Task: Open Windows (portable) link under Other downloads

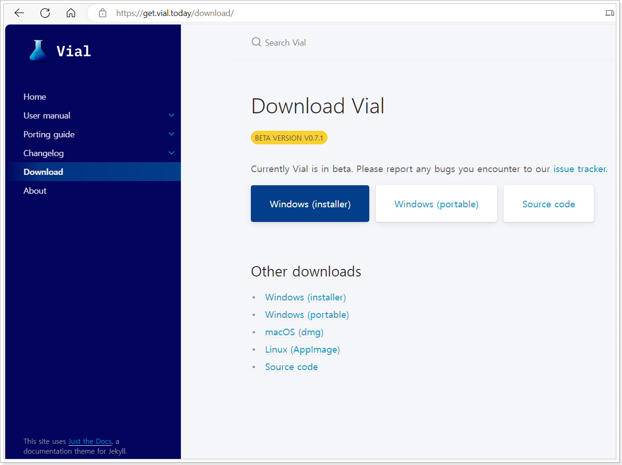Action: (x=307, y=315)
